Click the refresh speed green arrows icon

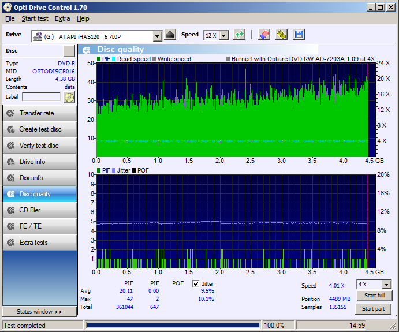(x=239, y=35)
